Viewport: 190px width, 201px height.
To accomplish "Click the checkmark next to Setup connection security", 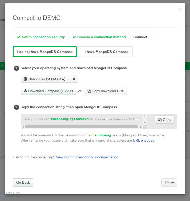I will tap(19, 37).
